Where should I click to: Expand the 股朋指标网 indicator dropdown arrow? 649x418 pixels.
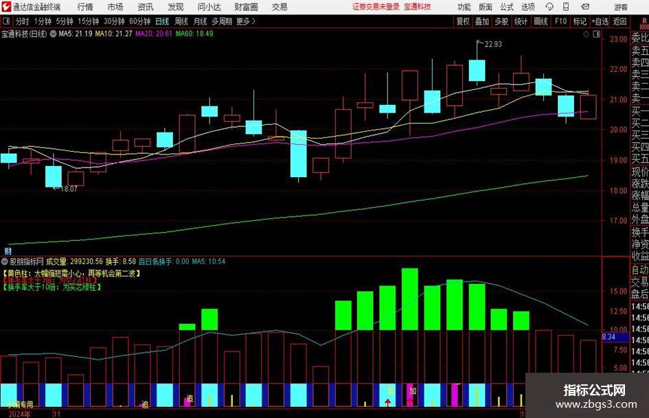point(5,262)
